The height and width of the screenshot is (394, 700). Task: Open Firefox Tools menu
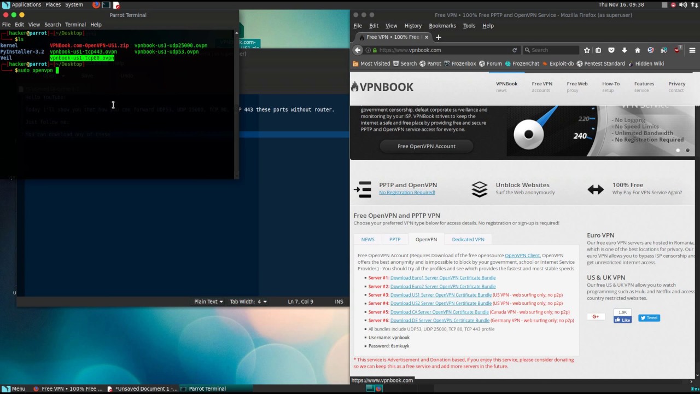(469, 26)
